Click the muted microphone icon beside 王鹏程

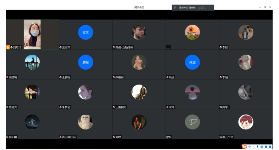click(60, 77)
